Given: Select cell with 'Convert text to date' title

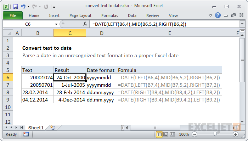Looking at the screenshot, I should point(38,48).
